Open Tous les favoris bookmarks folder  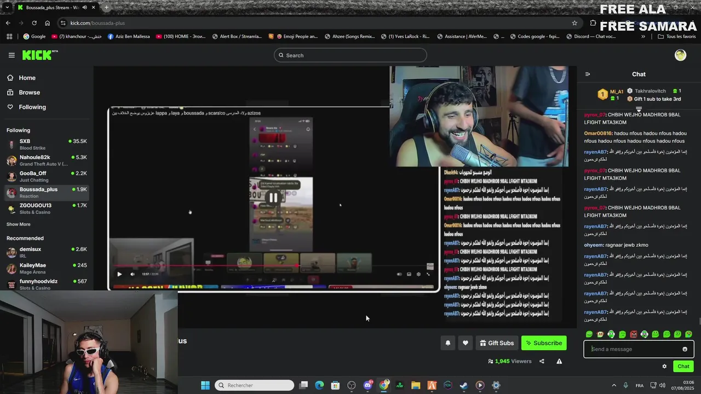pyautogui.click(x=676, y=37)
